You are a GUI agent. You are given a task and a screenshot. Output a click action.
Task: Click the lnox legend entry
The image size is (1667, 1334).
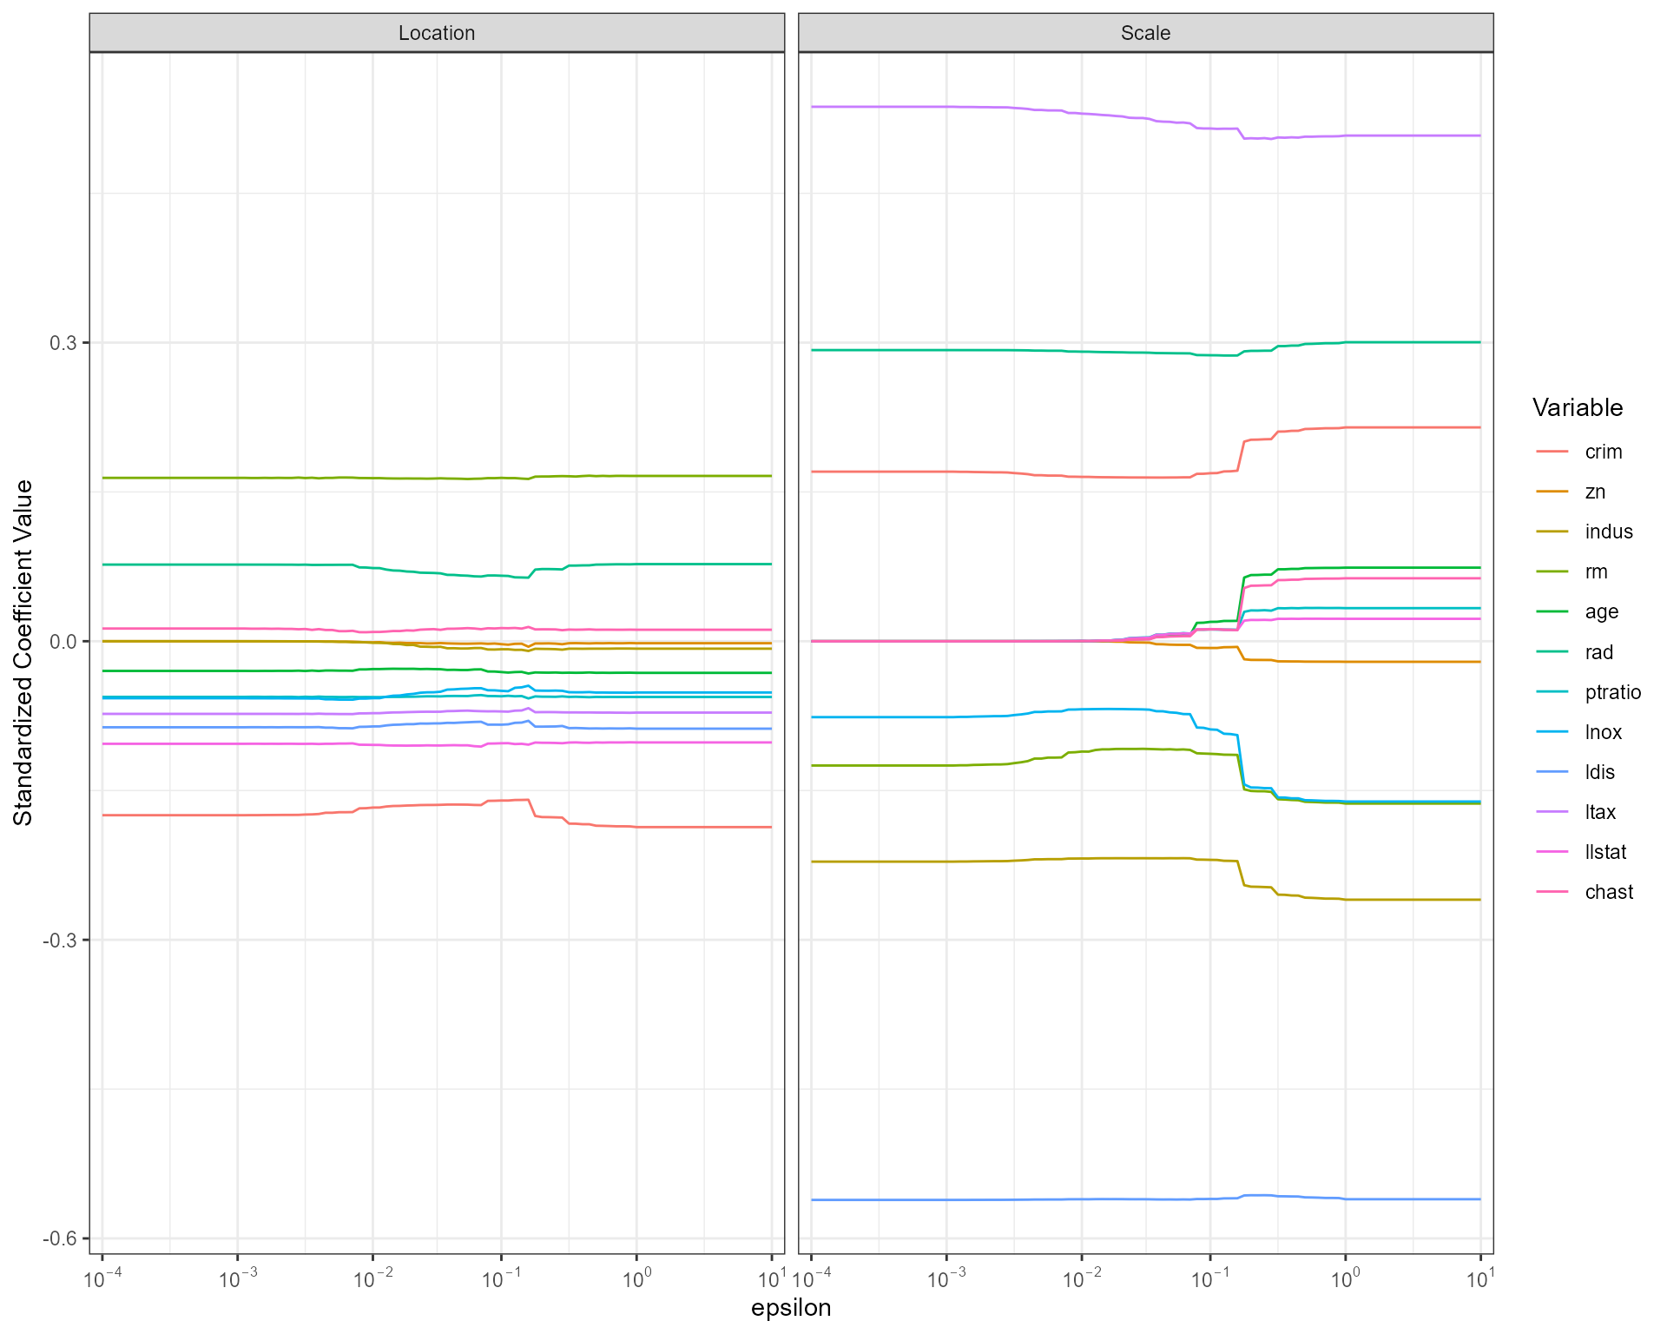point(1603,732)
